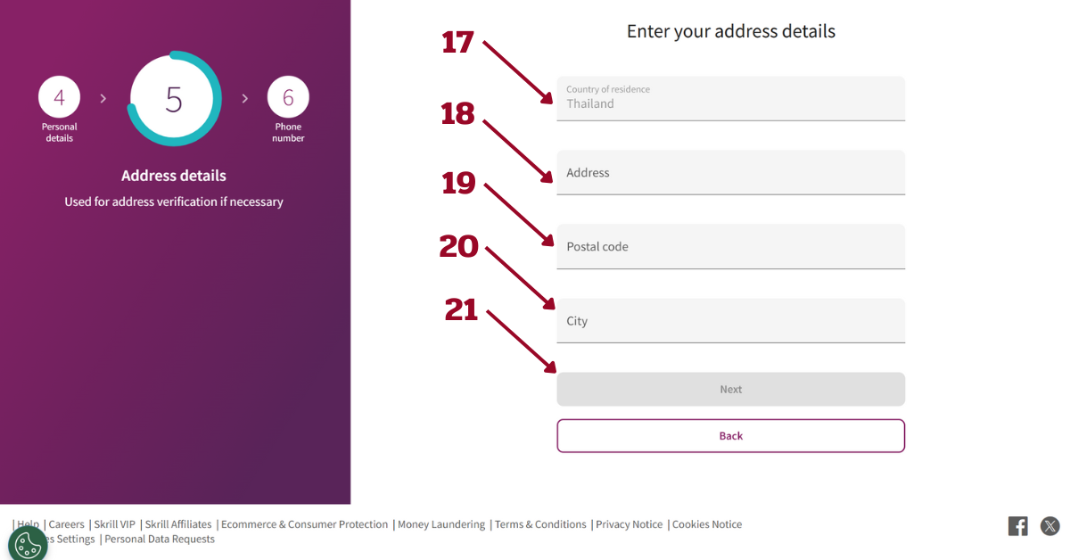Focus the Address input field
The width and height of the screenshot is (1070, 560).
point(731,172)
